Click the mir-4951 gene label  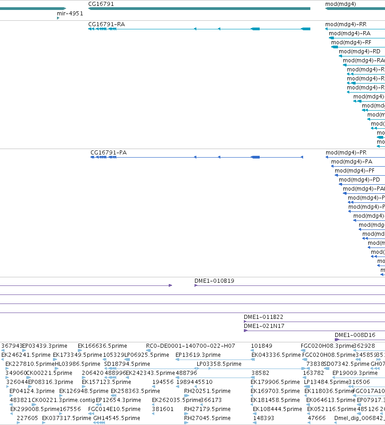[x=70, y=14]
